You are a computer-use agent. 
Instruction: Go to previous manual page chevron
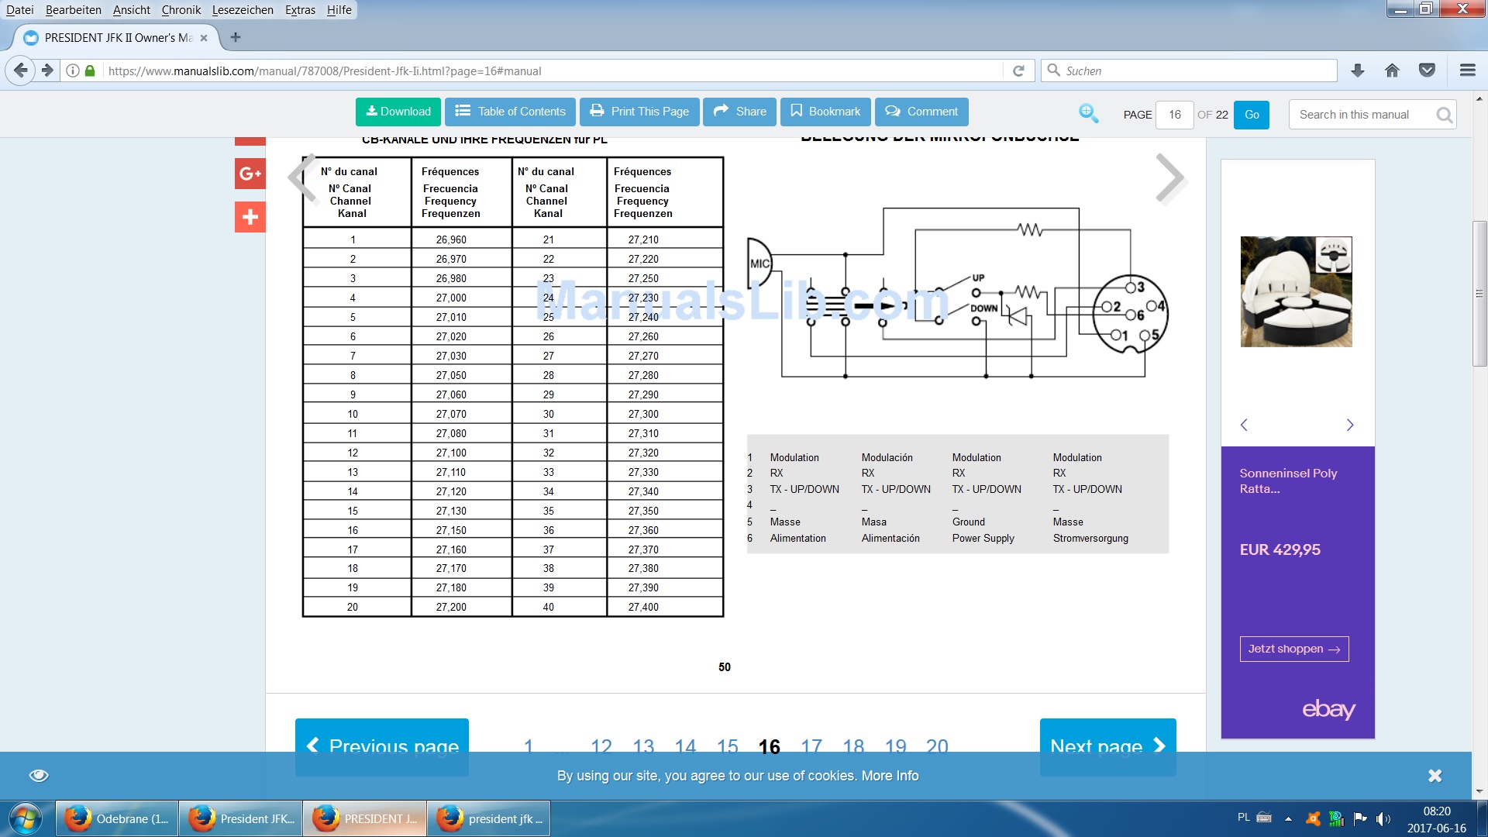(302, 178)
